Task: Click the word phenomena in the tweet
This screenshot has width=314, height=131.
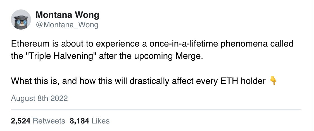Action: click(244, 44)
